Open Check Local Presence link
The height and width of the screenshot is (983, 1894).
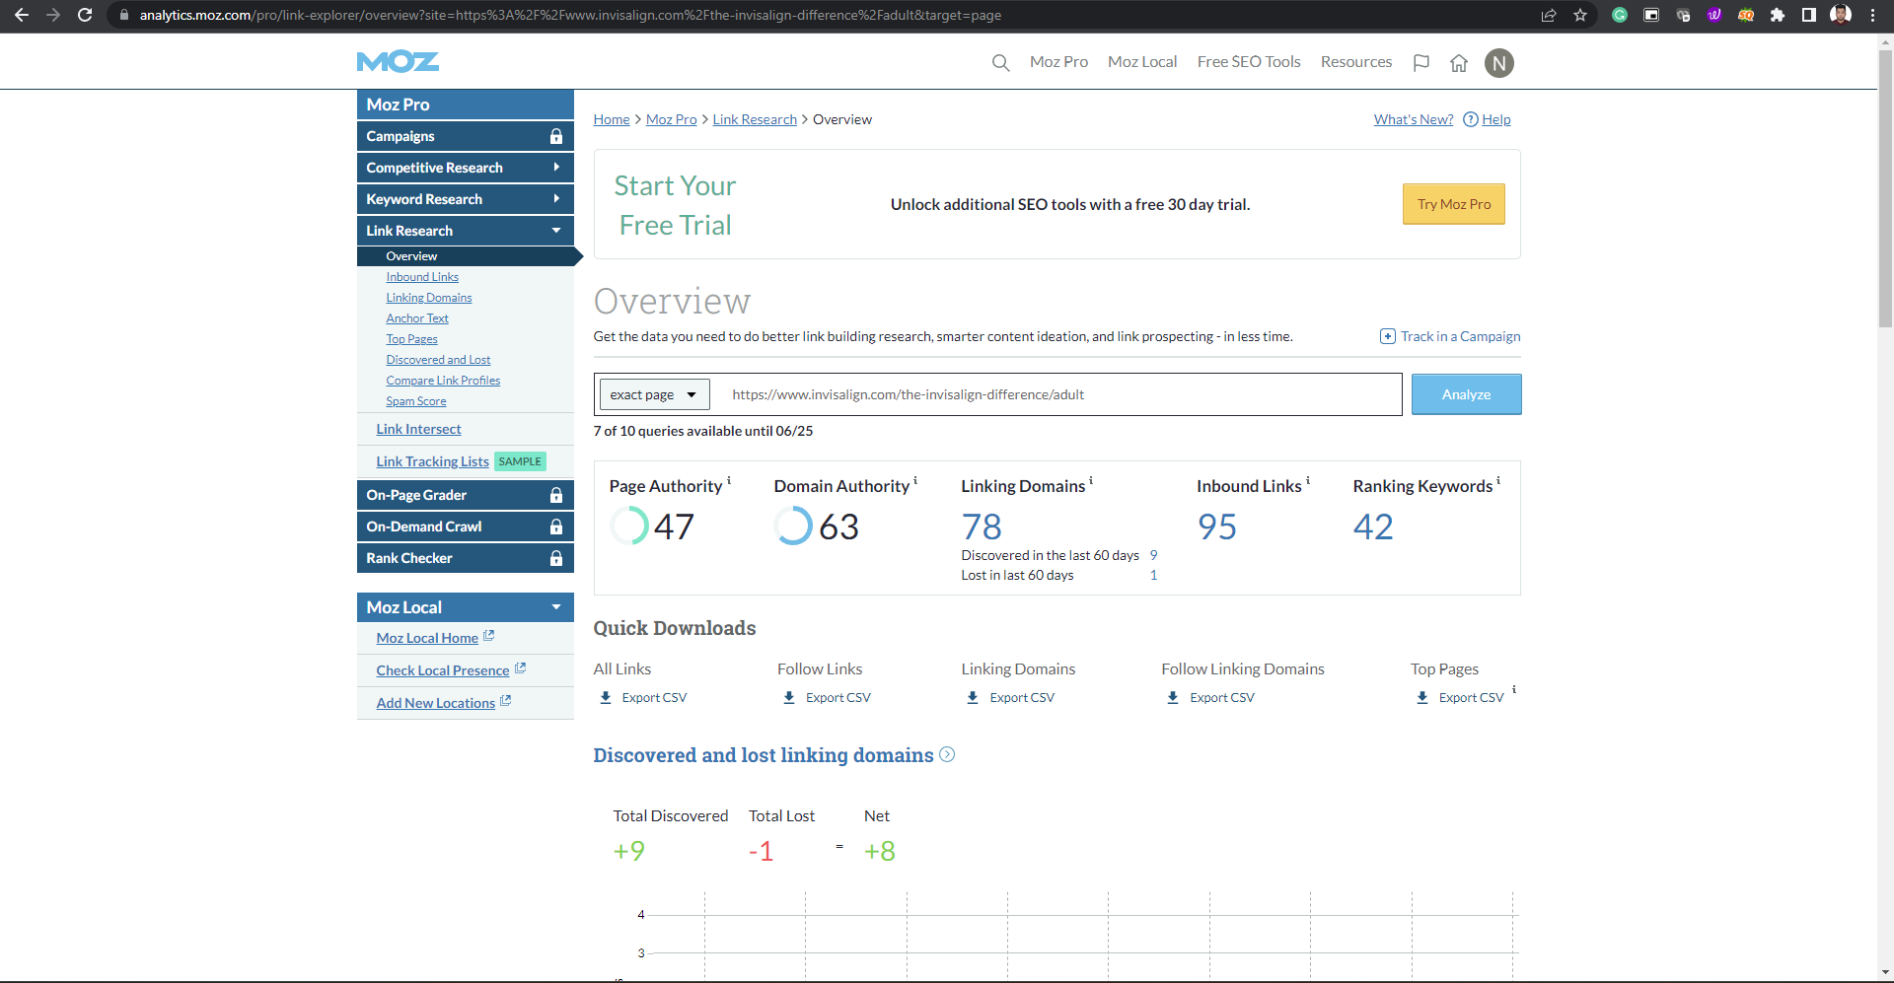click(443, 670)
